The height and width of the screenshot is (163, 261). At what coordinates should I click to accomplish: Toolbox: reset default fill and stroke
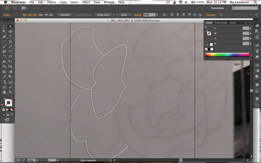[3, 105]
